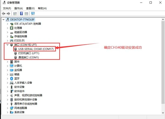Expand the IDE ATA/ATAPI 控制器 node
The image size is (165, 119).
click(x=7, y=24)
